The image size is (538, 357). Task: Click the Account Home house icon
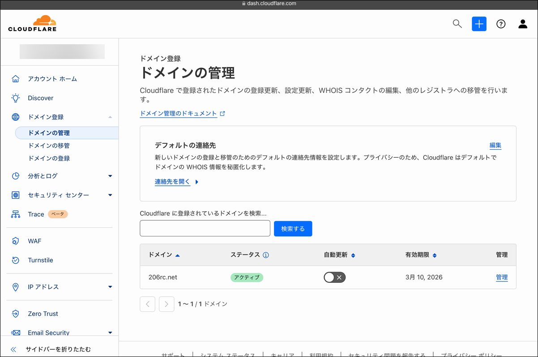pos(16,79)
